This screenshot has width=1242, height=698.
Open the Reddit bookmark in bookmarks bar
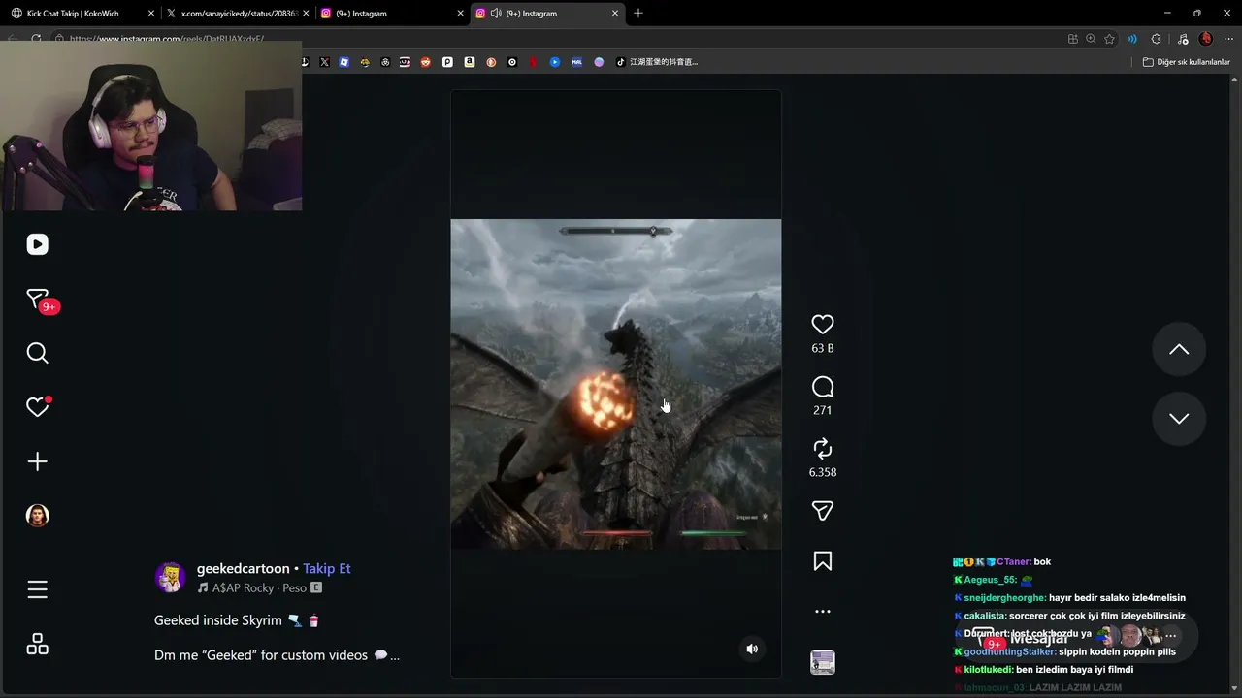coord(426,62)
